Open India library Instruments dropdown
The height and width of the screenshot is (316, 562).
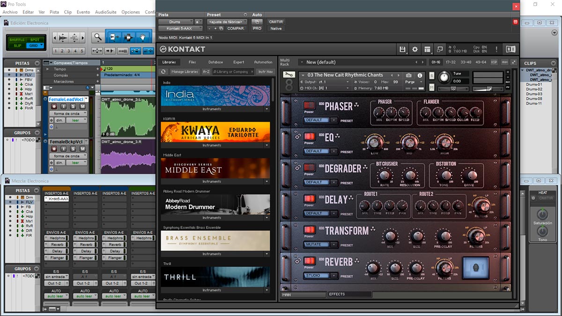267,109
